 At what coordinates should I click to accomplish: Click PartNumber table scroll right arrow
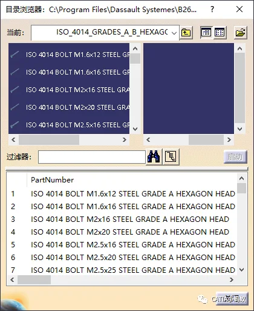coord(232,279)
